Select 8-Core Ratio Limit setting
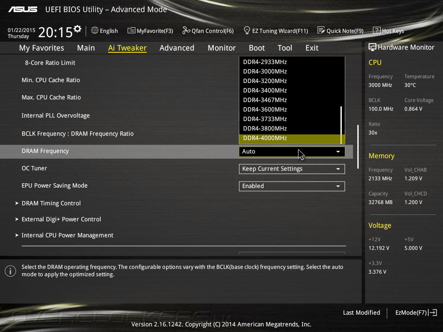This screenshot has height=332, width=443. click(50, 63)
